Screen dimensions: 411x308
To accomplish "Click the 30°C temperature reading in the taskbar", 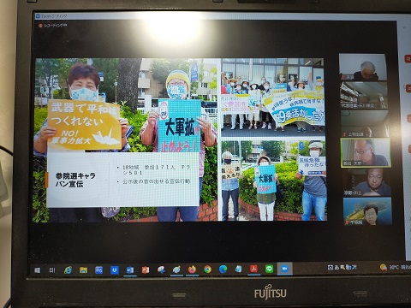I will pyautogui.click(x=394, y=267).
